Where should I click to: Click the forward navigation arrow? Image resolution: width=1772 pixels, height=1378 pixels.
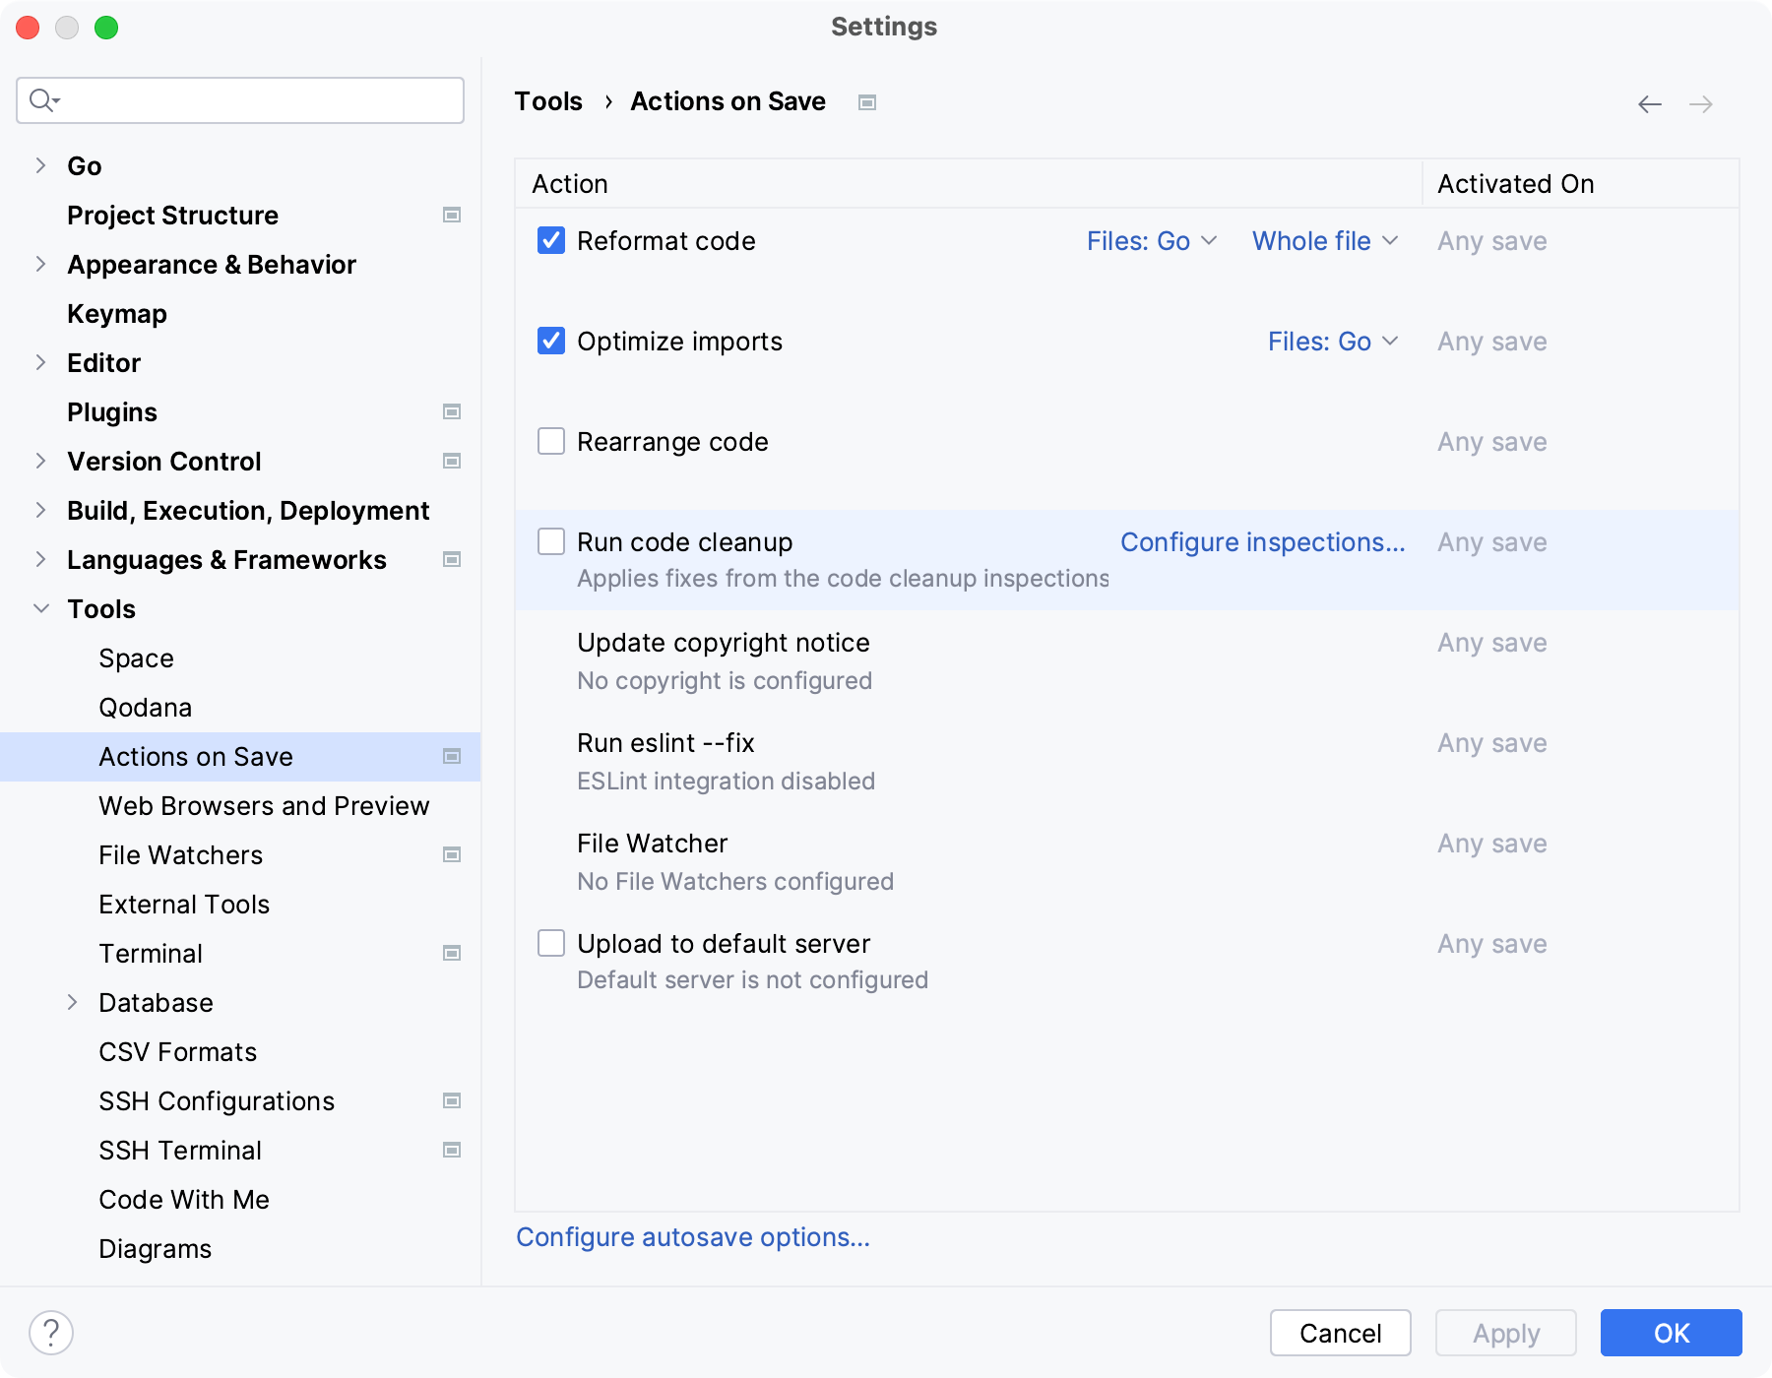[1700, 103]
